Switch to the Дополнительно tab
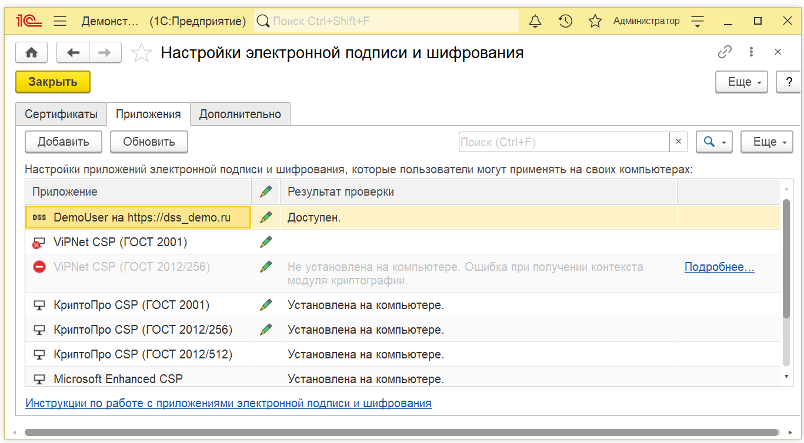This screenshot has height=443, width=804. 240,114
